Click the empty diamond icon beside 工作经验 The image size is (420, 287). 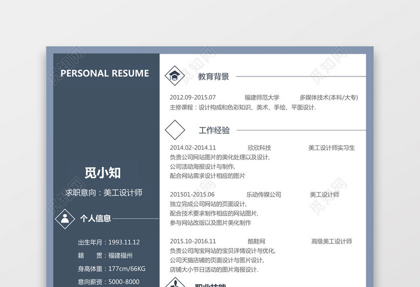point(175,130)
